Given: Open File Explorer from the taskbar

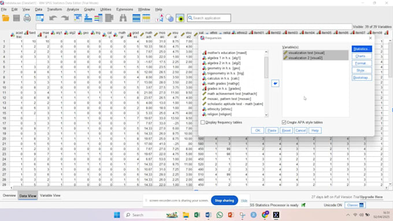Looking at the screenshot, I should pyautogui.click(x=186, y=215).
